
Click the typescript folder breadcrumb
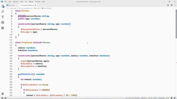pos(13,8)
